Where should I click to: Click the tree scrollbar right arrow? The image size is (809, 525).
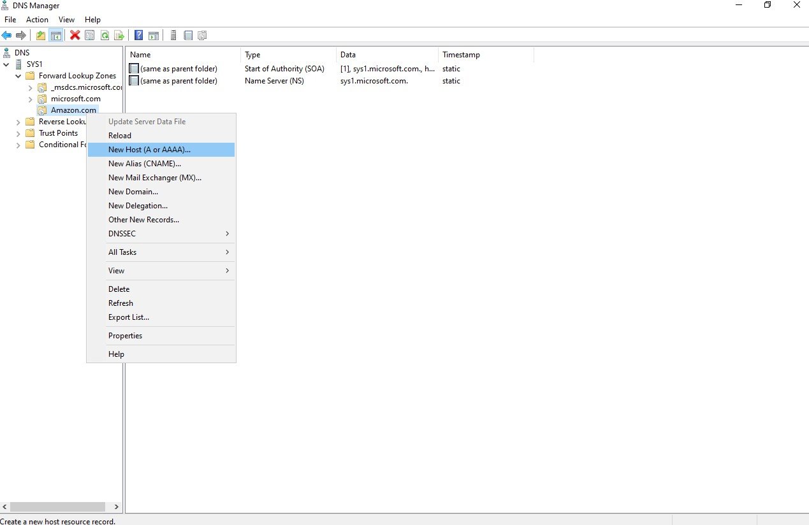tap(117, 507)
